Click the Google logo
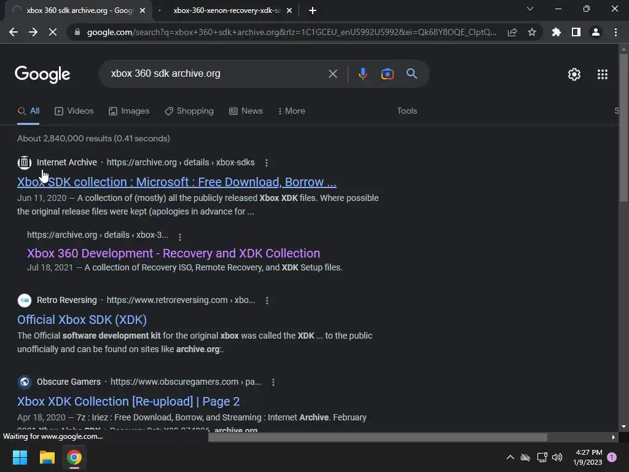Viewport: 629px width, 472px height. tap(42, 74)
